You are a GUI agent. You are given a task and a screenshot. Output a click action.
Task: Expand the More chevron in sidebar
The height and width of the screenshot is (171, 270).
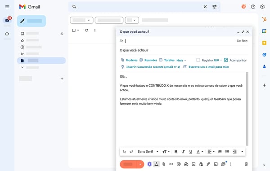coord(22,67)
